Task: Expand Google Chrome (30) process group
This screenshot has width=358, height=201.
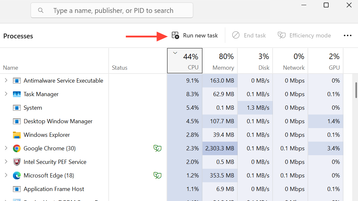Action: pyautogui.click(x=6, y=148)
